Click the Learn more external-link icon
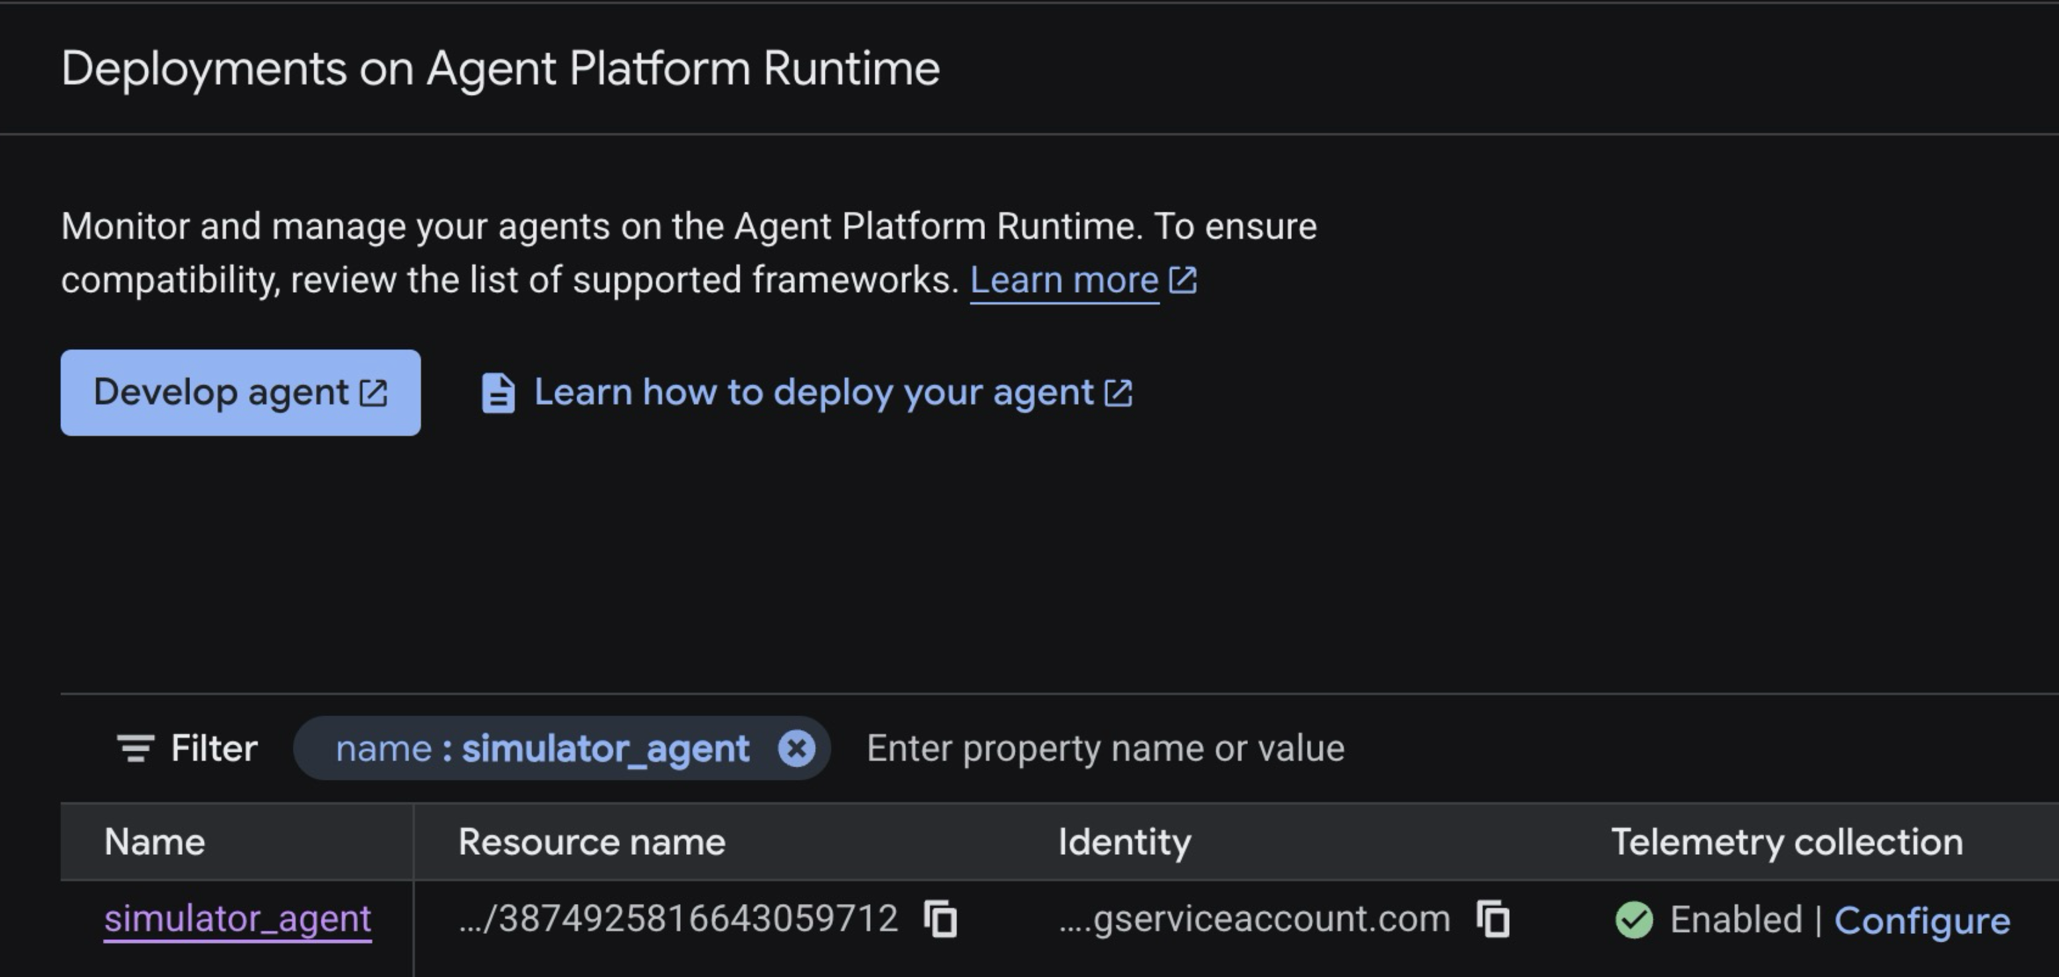Viewport: 2059px width, 977px height. coord(1182,280)
